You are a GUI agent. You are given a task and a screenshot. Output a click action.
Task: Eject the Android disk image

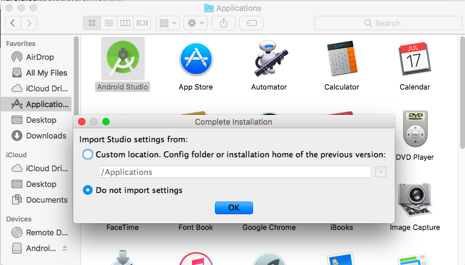65,248
